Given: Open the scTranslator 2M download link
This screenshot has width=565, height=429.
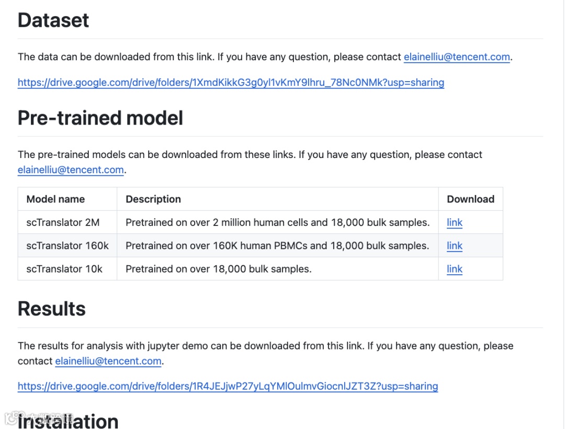Looking at the screenshot, I should point(454,223).
